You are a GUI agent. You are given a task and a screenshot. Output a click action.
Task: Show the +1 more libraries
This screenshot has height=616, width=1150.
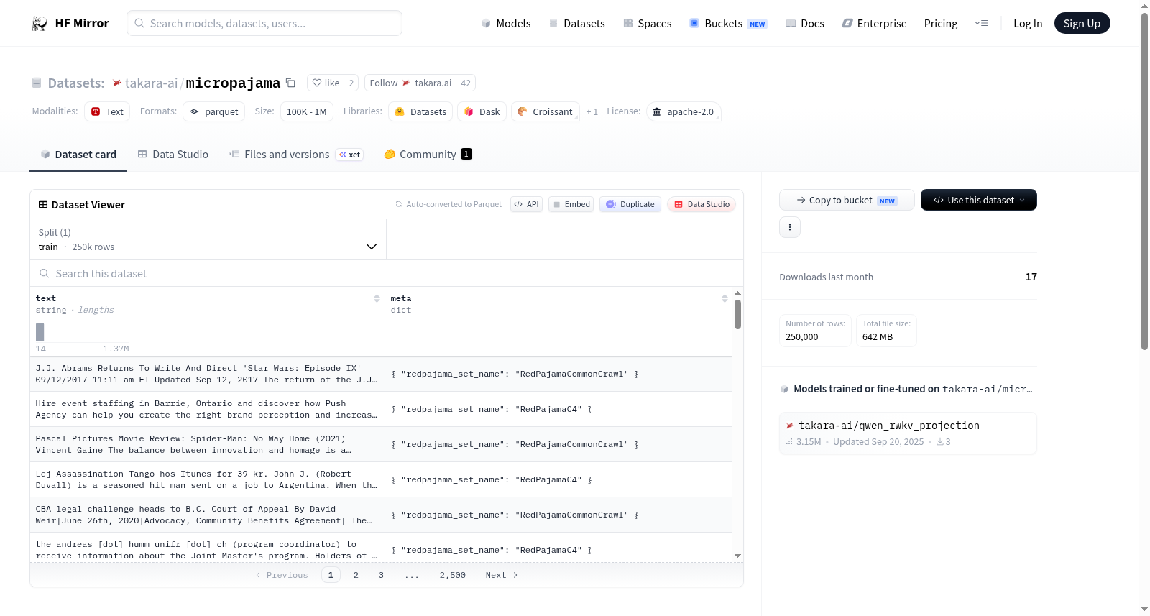[x=592, y=111]
